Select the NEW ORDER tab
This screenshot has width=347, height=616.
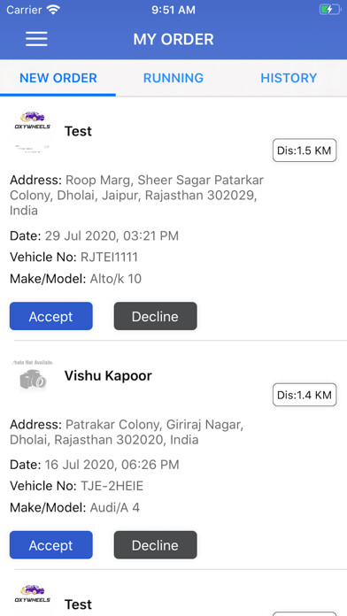(58, 78)
